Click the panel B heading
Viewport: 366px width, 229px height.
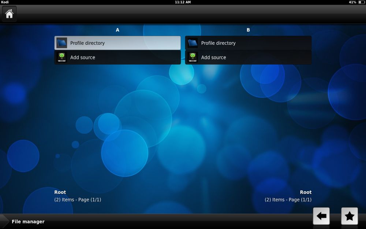[x=248, y=30]
